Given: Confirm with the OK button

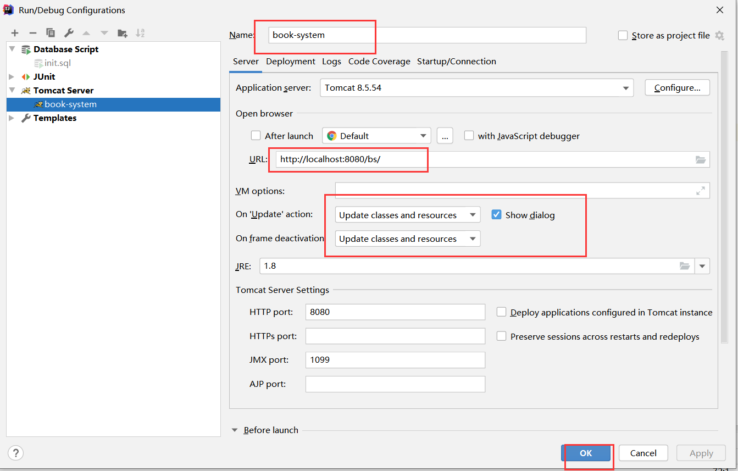Looking at the screenshot, I should click(x=586, y=453).
